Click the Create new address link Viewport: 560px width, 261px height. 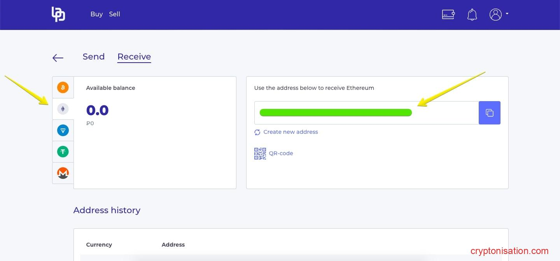point(290,132)
